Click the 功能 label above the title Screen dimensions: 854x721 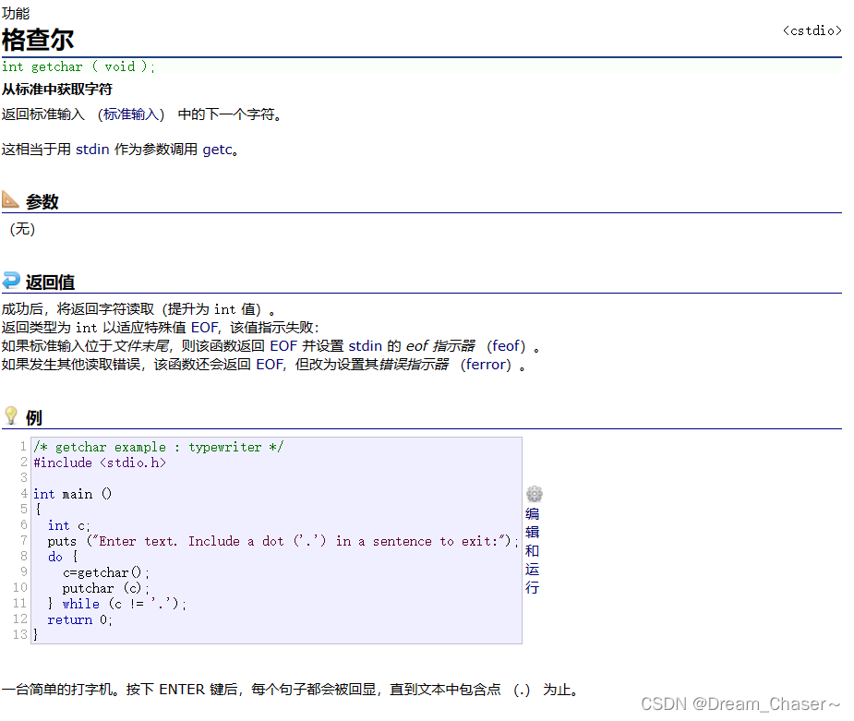point(16,13)
